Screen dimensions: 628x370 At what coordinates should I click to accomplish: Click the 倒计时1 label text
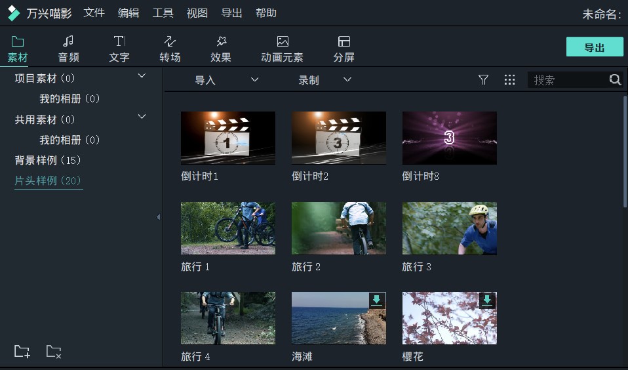click(x=199, y=176)
